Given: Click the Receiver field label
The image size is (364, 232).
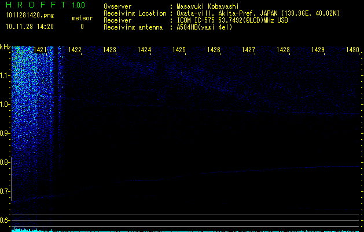Looking at the screenshot, I should pos(117,20).
